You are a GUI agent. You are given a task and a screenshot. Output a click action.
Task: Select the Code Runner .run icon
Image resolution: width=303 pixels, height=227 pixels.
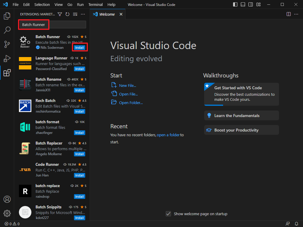tap(25, 169)
